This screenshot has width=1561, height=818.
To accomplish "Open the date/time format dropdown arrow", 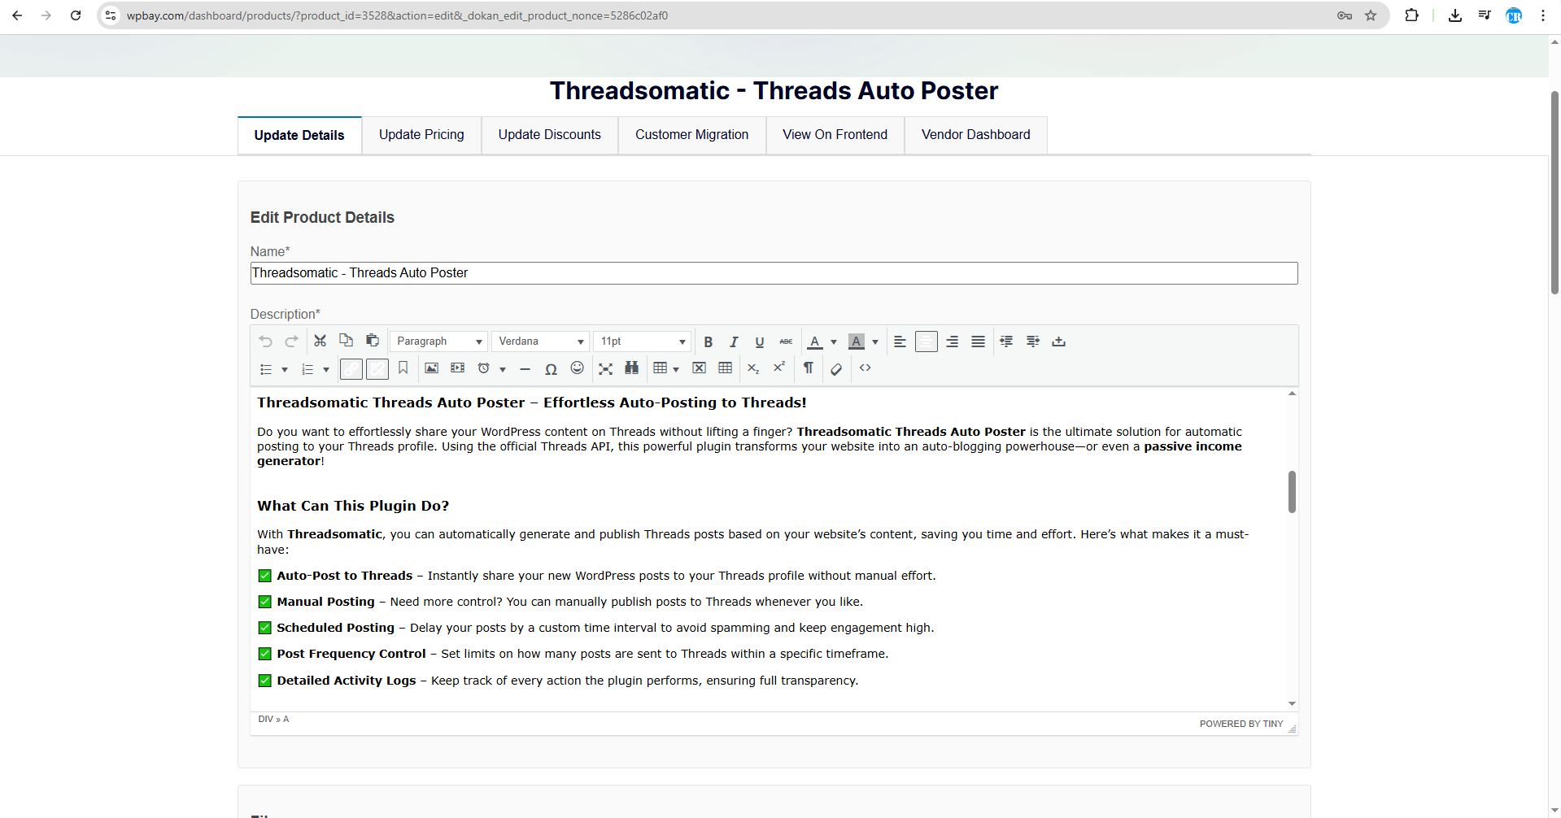I will [503, 370].
